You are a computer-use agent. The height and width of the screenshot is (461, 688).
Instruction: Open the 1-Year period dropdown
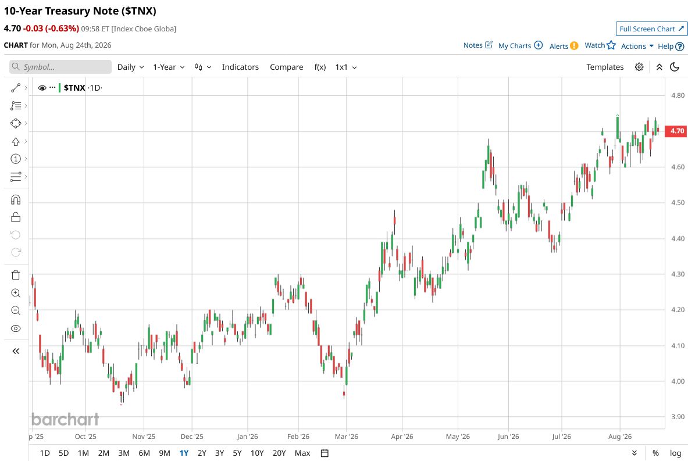click(x=169, y=67)
